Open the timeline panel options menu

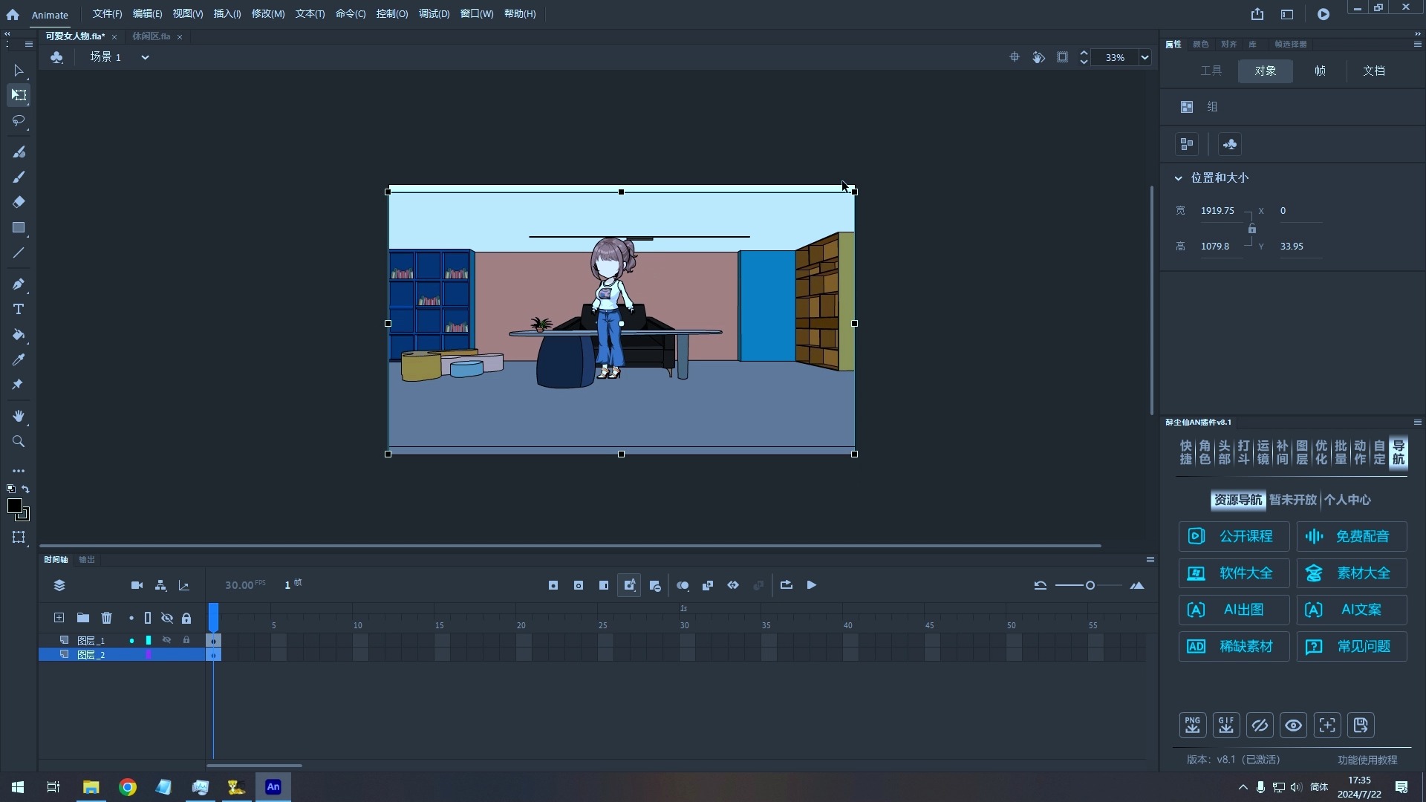click(1150, 560)
